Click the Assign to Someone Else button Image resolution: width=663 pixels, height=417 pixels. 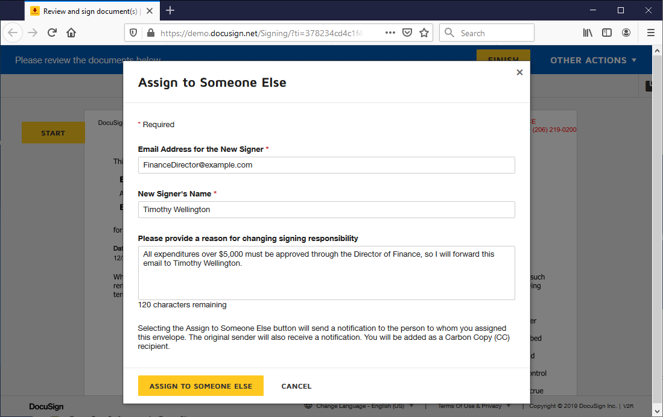200,386
